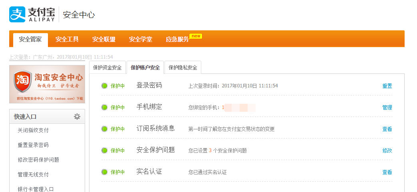
Task: Open 管理无线支付 in the sidebar
Action: click(33, 174)
